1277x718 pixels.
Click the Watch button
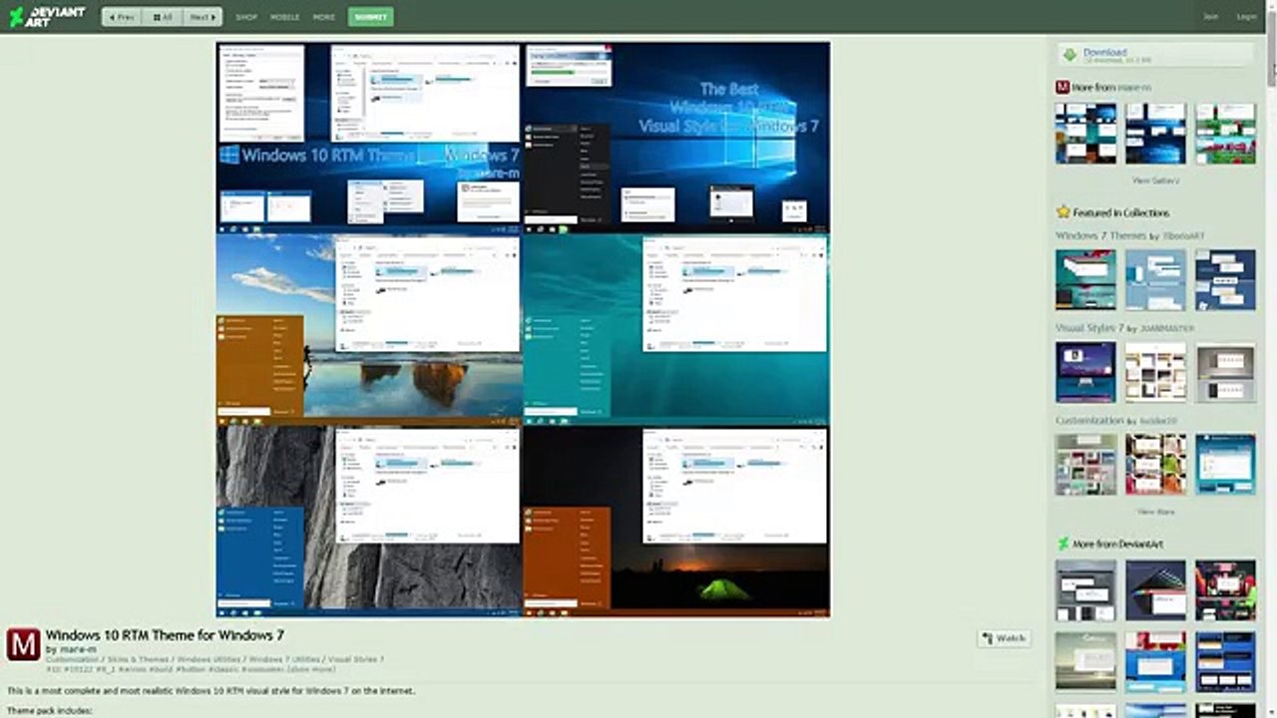tap(1004, 638)
